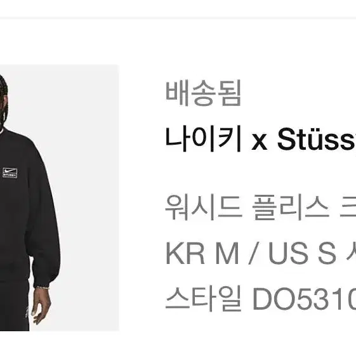Screen dimensions: 356x356
Task: Click the KR M size portion
Action: click(x=202, y=253)
